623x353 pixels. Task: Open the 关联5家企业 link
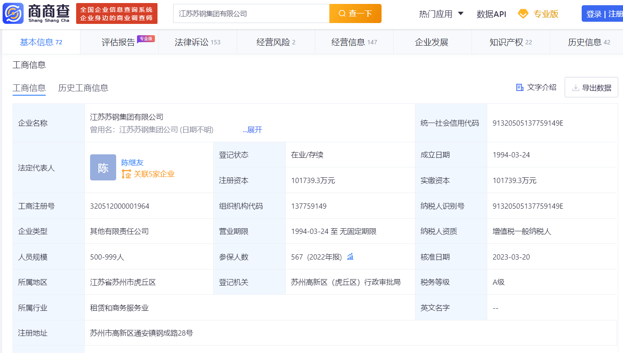pos(154,174)
